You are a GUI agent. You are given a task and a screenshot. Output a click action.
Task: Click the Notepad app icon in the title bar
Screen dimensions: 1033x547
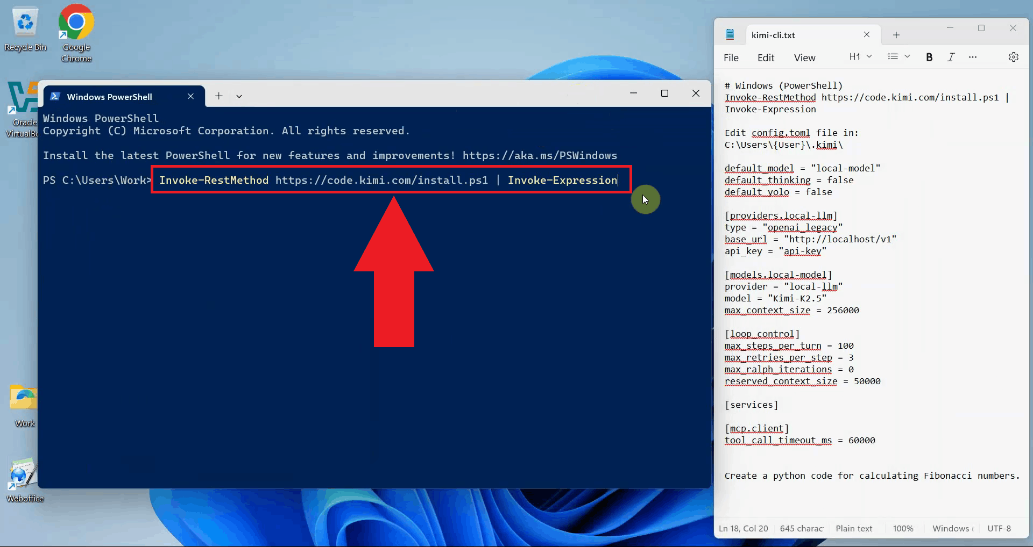[730, 34]
